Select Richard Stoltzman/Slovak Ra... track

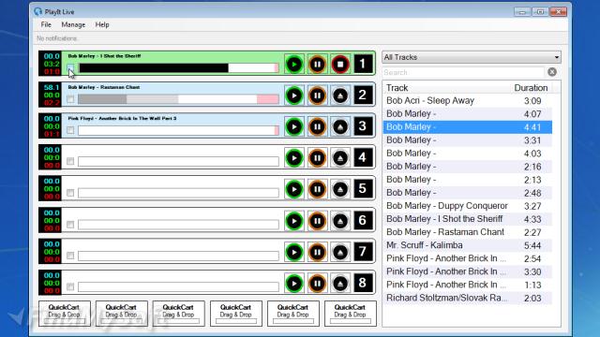tap(468, 298)
